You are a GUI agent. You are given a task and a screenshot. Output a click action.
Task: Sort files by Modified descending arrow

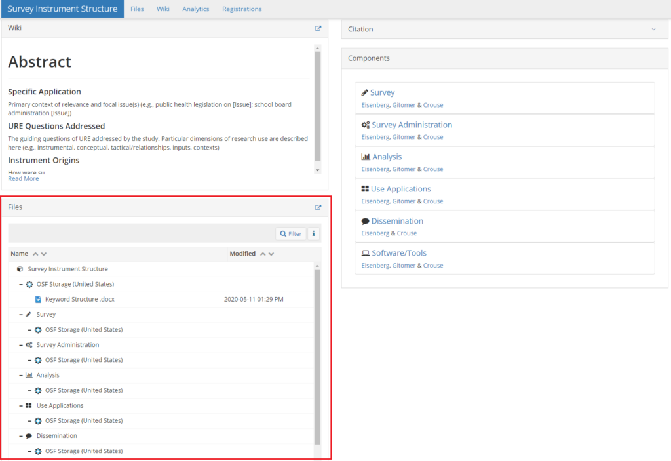coord(271,254)
